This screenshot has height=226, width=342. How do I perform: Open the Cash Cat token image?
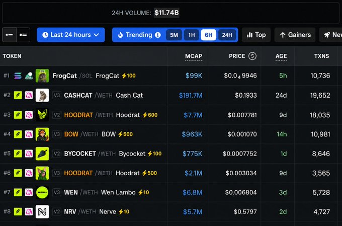click(x=42, y=95)
